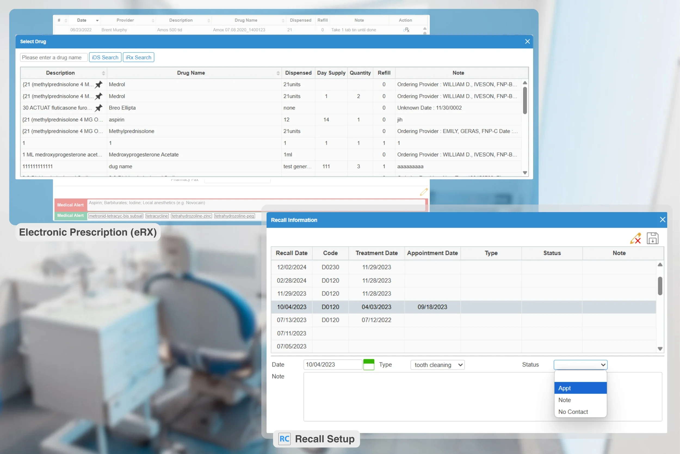
Task: Pin the Breo Ellipta drug row
Action: point(98,108)
